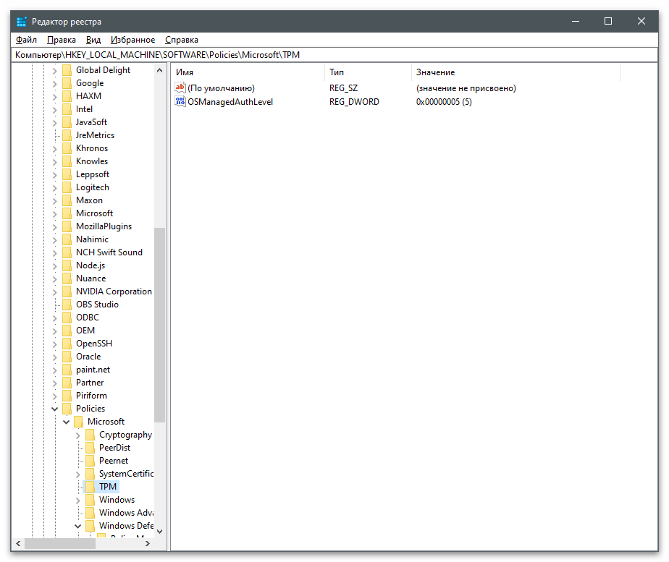The height and width of the screenshot is (562, 669).
Task: Open the Справка menu
Action: click(x=181, y=40)
